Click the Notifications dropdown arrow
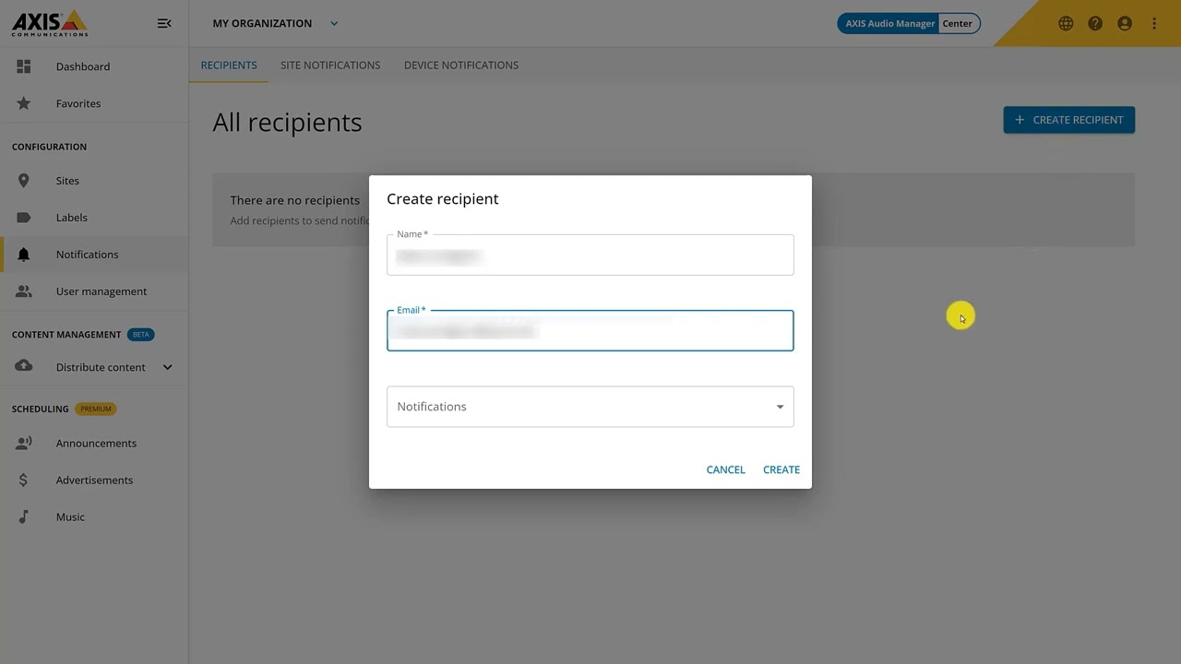The height and width of the screenshot is (664, 1181). click(x=780, y=407)
